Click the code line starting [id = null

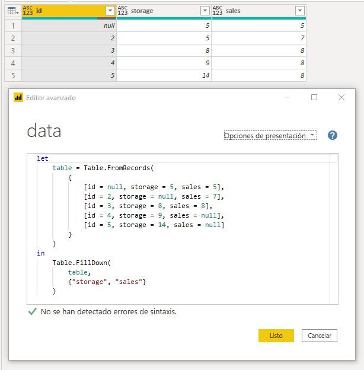(154, 187)
